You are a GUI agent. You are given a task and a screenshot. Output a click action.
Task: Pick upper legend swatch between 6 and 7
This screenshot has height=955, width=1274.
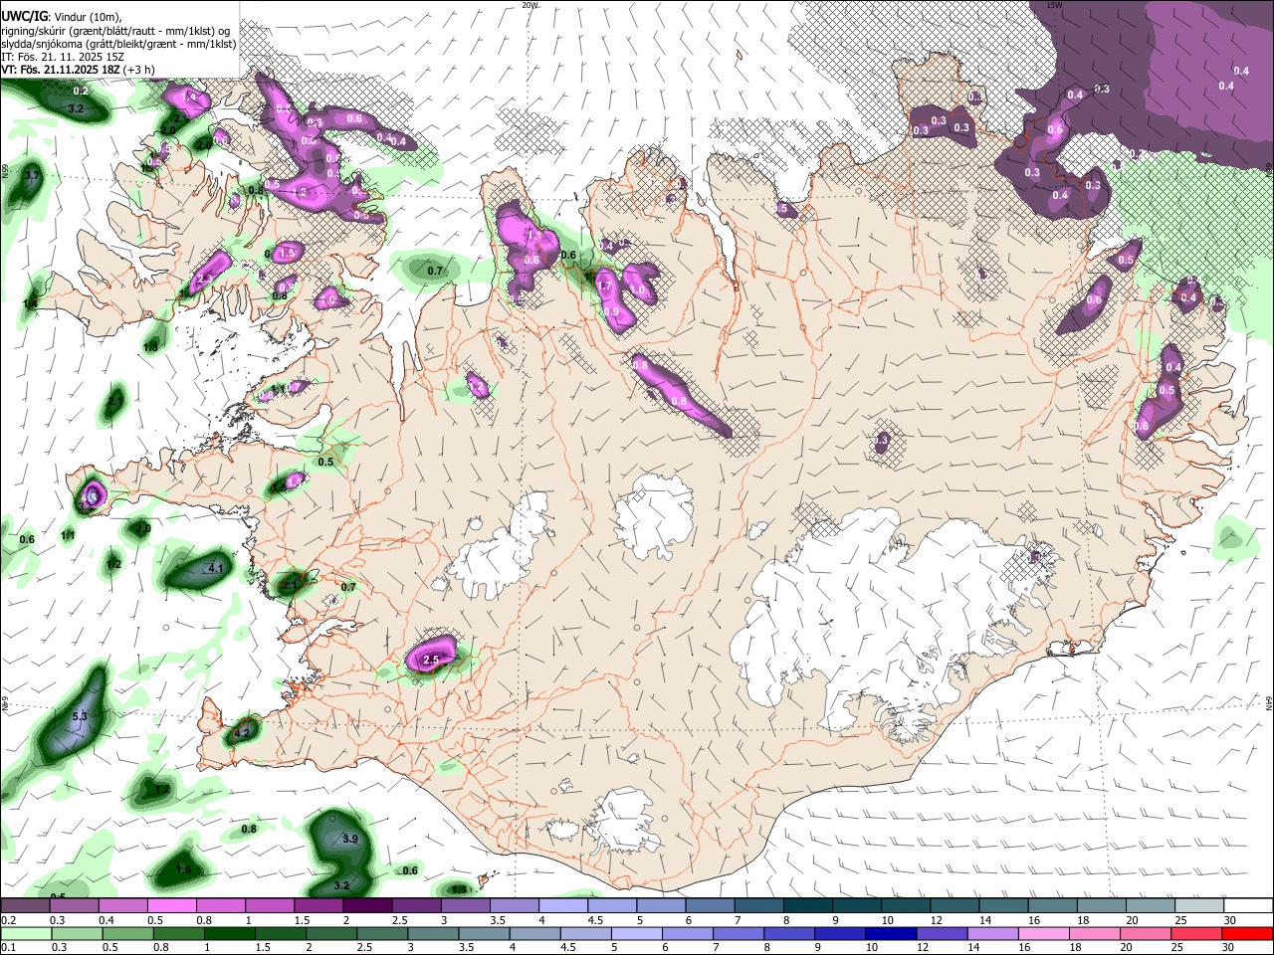click(x=710, y=906)
